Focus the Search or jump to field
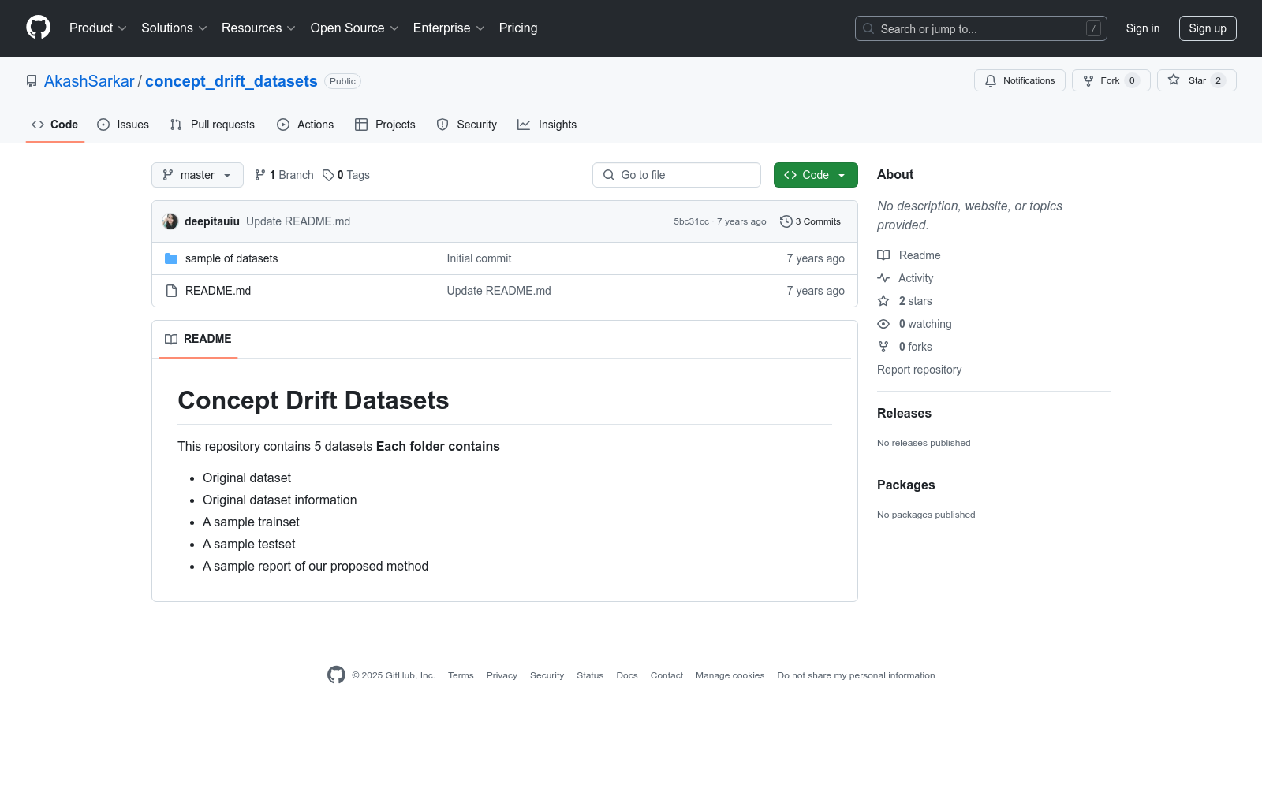Image resolution: width=1262 pixels, height=788 pixels. pos(980,28)
